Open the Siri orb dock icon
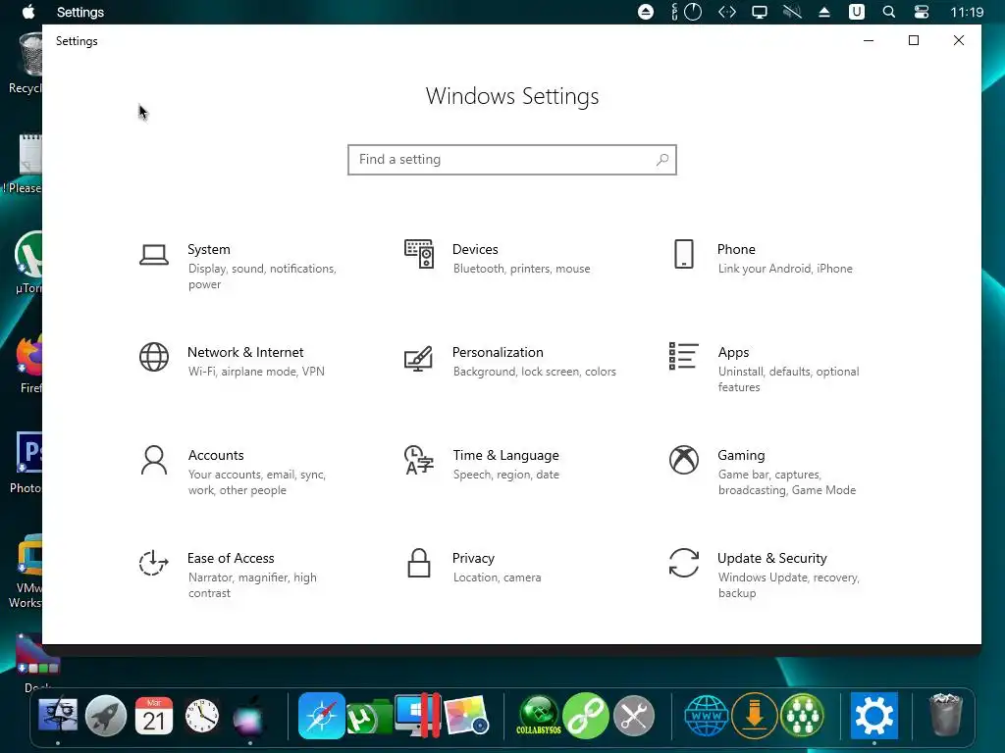 coord(248,717)
